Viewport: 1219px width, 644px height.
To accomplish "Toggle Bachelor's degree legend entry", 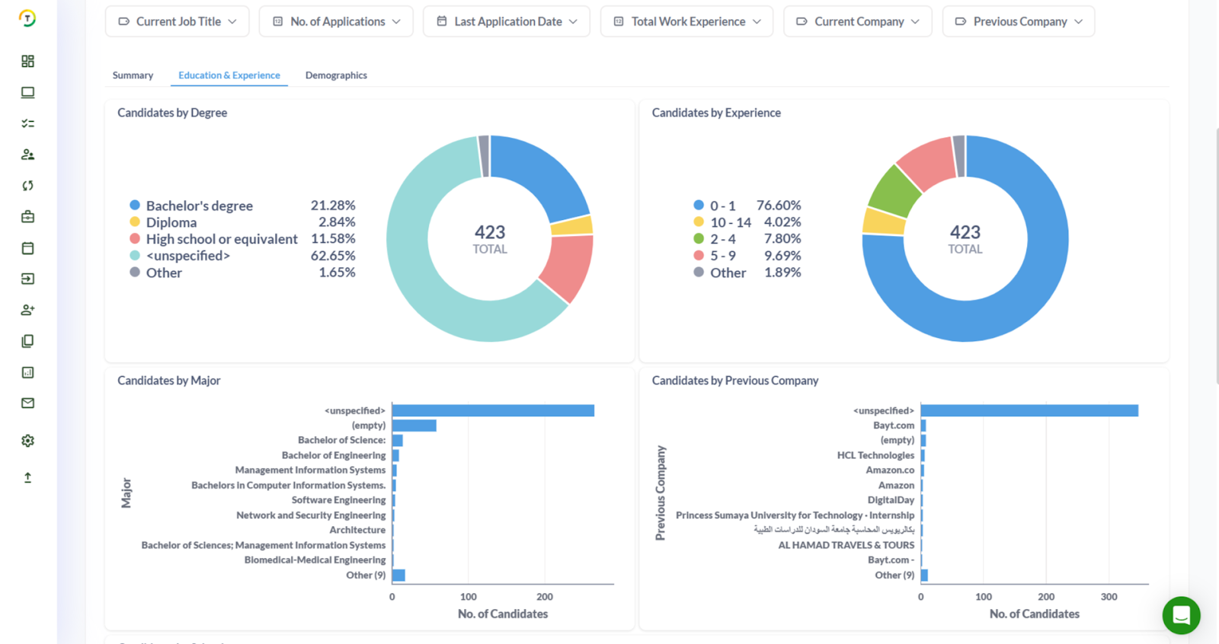I will pos(199,206).
